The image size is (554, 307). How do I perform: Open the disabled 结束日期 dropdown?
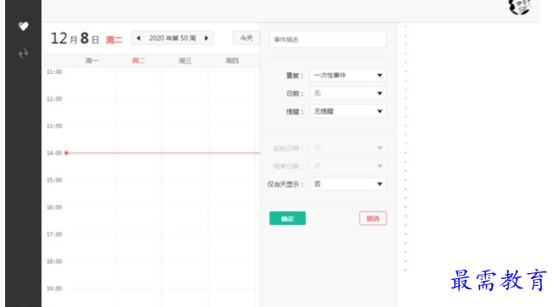[x=348, y=166]
